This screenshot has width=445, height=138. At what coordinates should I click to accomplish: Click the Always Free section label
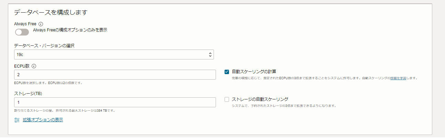coord(25,24)
